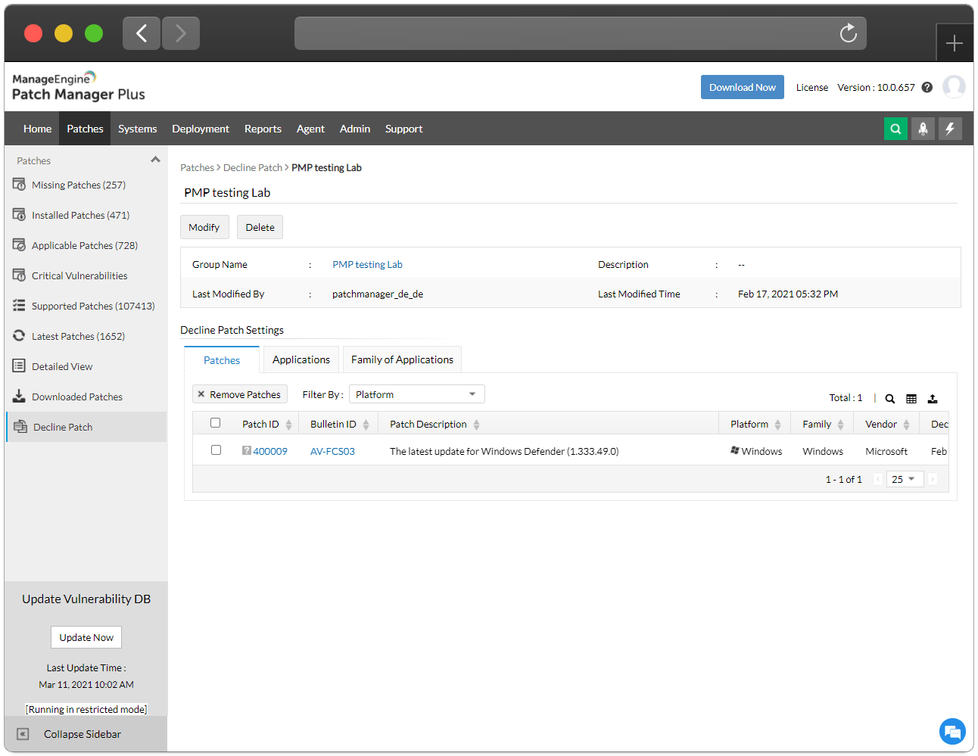Screen dimensions: 978x756
Task: Click the Collapse Sidebar arrow icon
Action: pos(23,734)
